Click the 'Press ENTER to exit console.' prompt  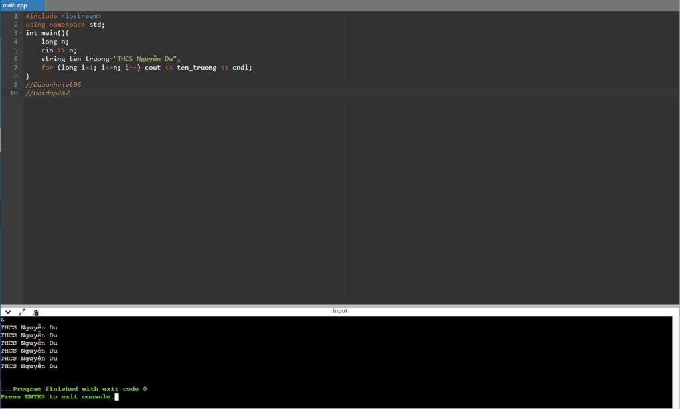click(x=57, y=397)
